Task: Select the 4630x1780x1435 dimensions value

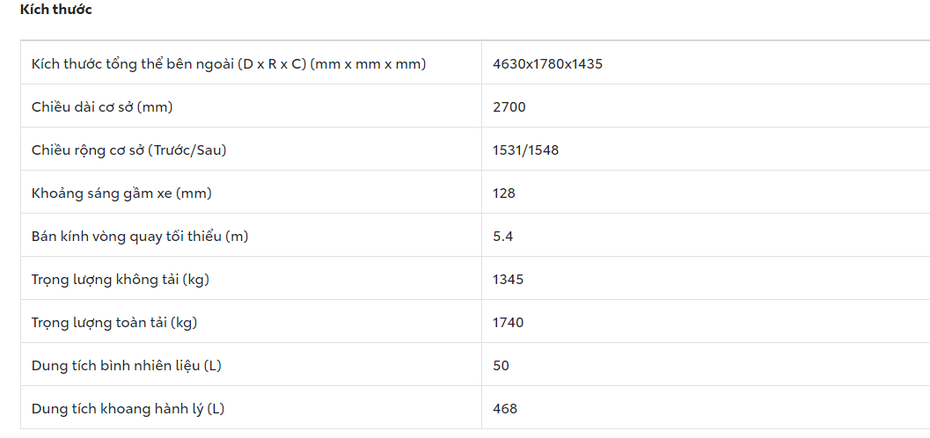Action: pos(547,64)
